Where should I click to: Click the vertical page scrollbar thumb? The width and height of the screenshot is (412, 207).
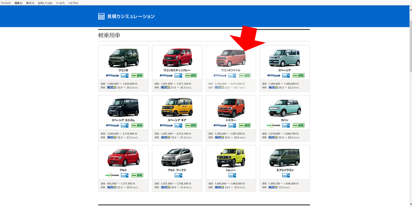410,46
